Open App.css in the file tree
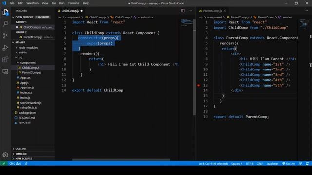 point(33,78)
